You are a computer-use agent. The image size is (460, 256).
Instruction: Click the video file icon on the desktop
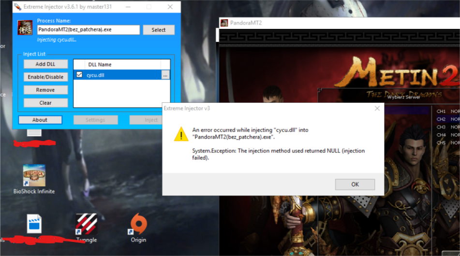tap(34, 224)
